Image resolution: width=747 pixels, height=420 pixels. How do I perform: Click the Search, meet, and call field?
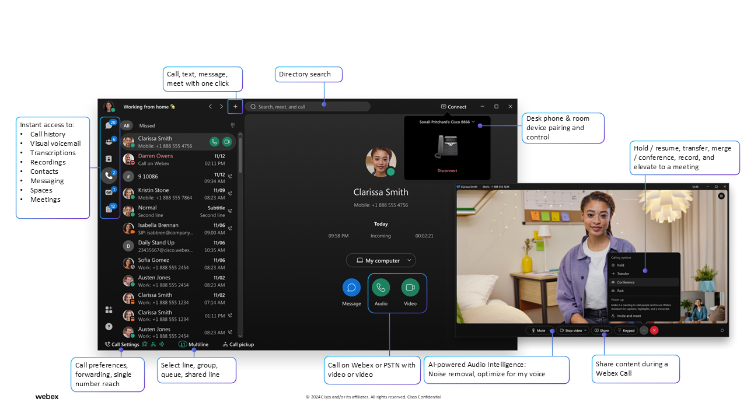[308, 107]
